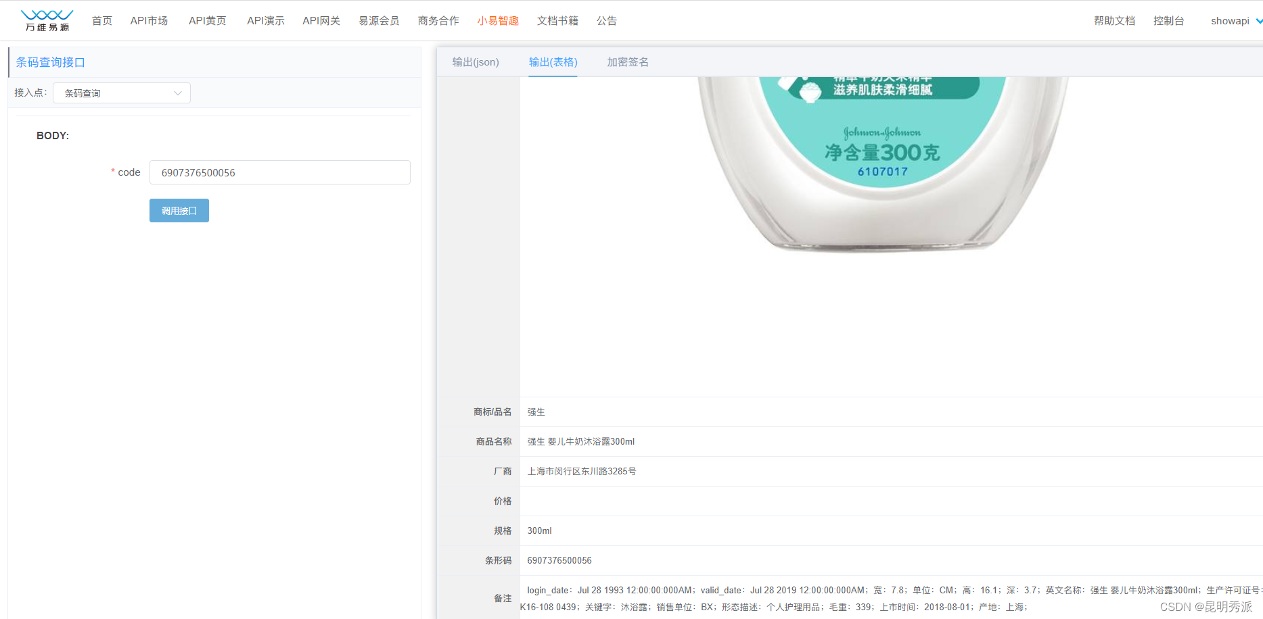Click the 调用接口 button
The height and width of the screenshot is (619, 1263).
coord(179,211)
